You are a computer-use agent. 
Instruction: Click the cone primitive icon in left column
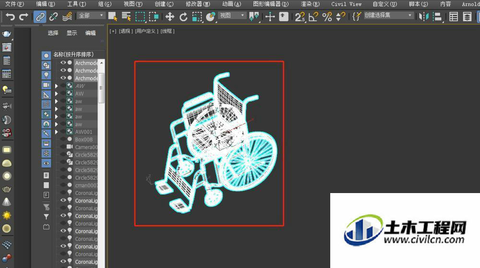pos(6,202)
